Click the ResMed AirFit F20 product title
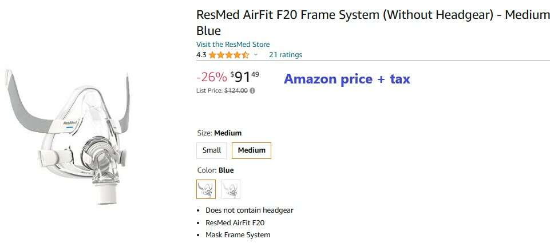Image resolution: width=550 pixels, height=243 pixels. (x=372, y=22)
